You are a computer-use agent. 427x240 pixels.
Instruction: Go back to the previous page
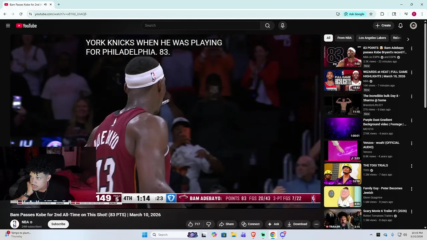click(x=5, y=14)
